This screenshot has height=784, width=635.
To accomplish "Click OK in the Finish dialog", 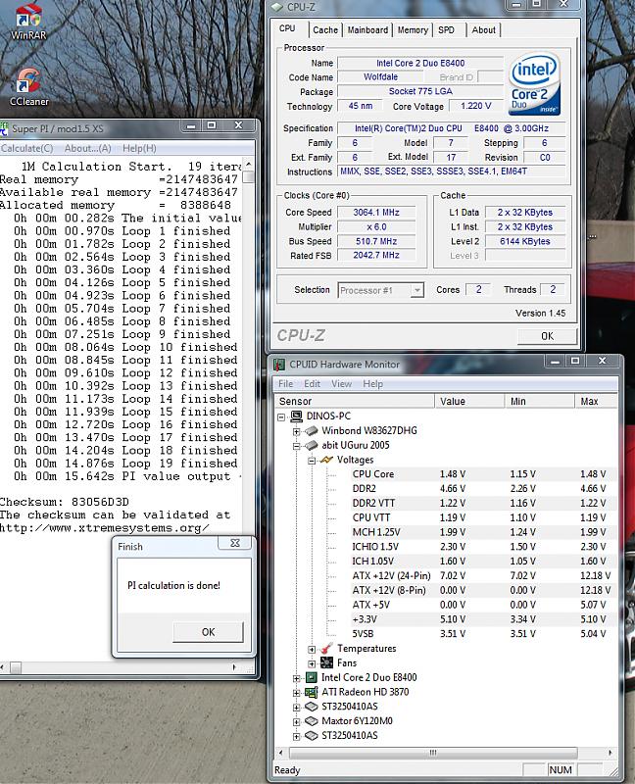I will pyautogui.click(x=208, y=632).
